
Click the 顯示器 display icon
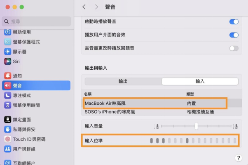pyautogui.click(x=7, y=52)
